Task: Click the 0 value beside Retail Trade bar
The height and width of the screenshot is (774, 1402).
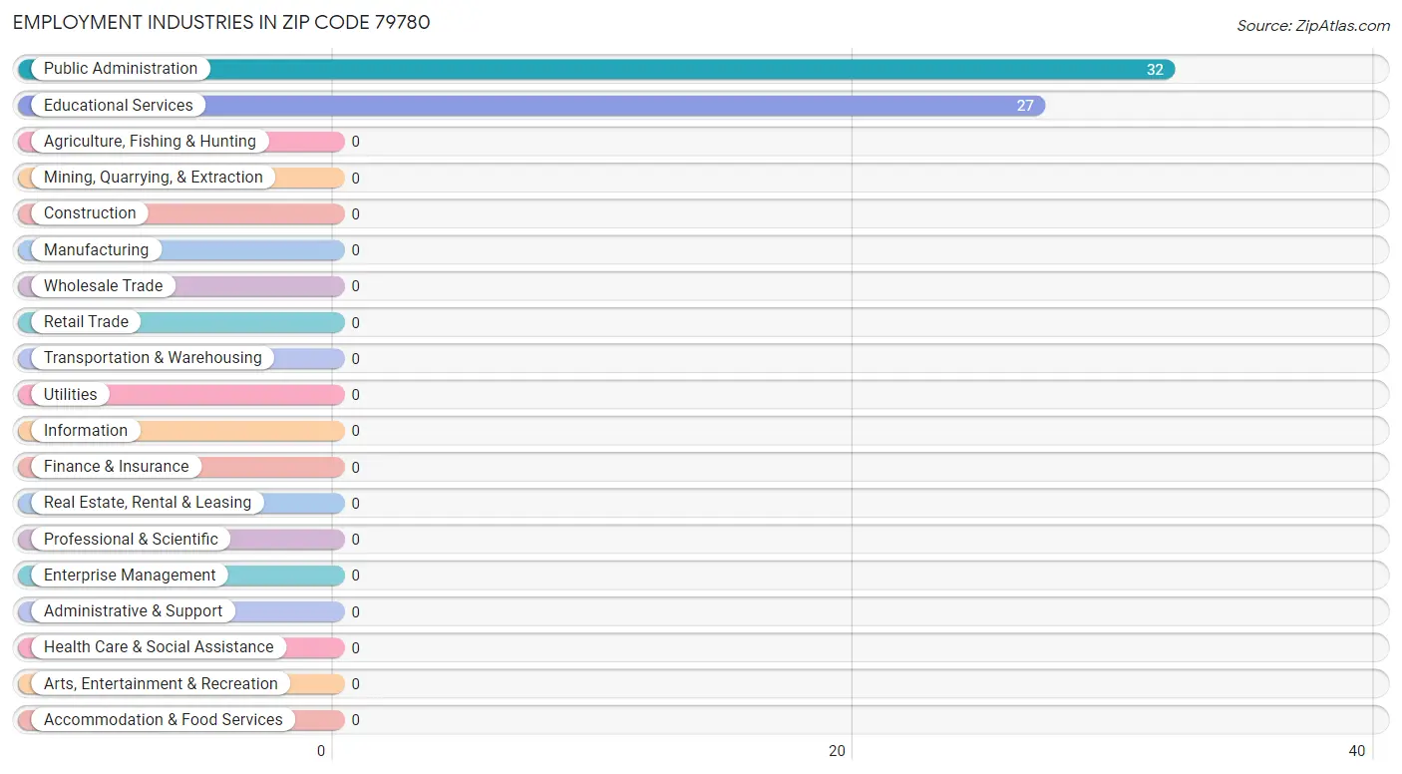Action: pyautogui.click(x=355, y=323)
